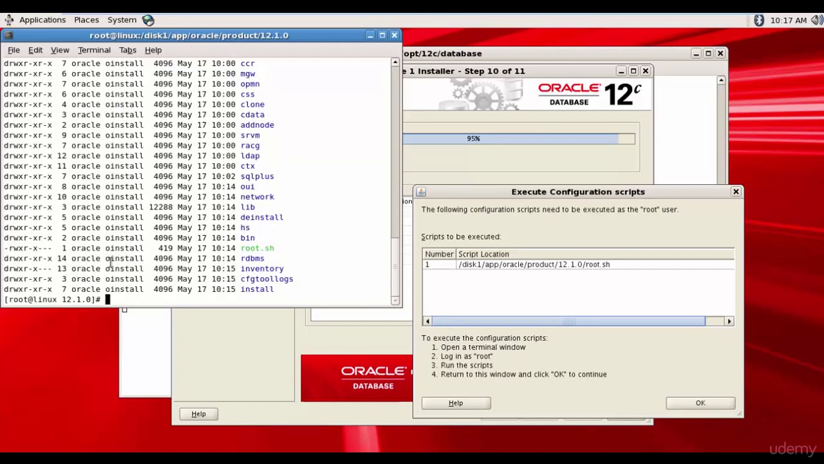Viewport: 824px width, 464px height.
Task: Click the terminal prompt line [root@linux 12.1.0]#
Action: (x=52, y=300)
